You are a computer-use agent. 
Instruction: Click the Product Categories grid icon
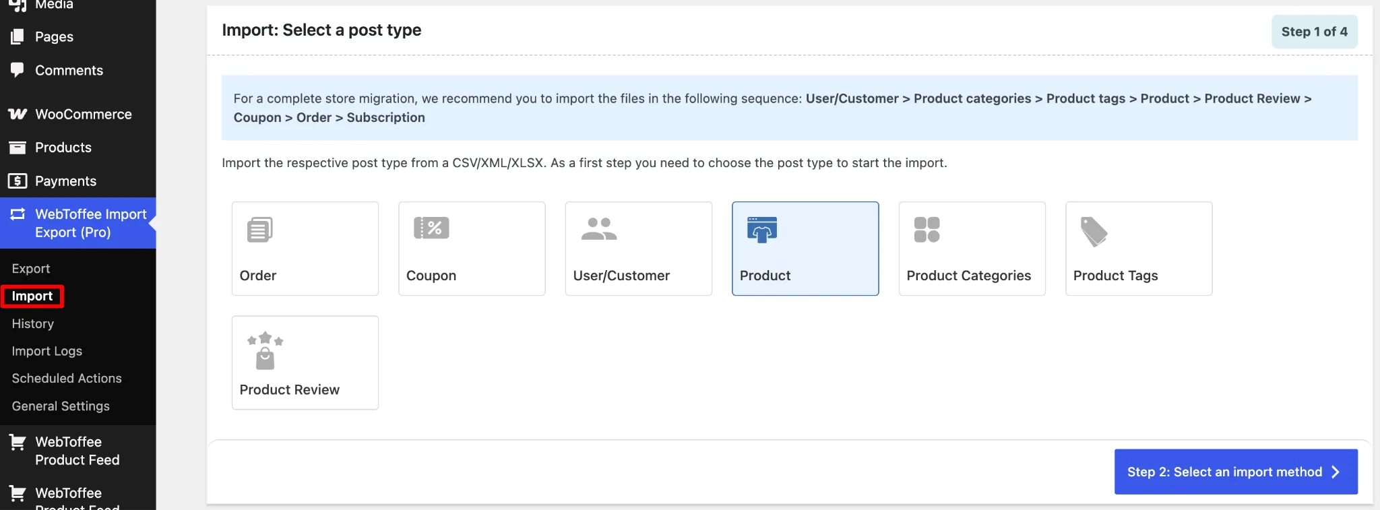click(927, 230)
